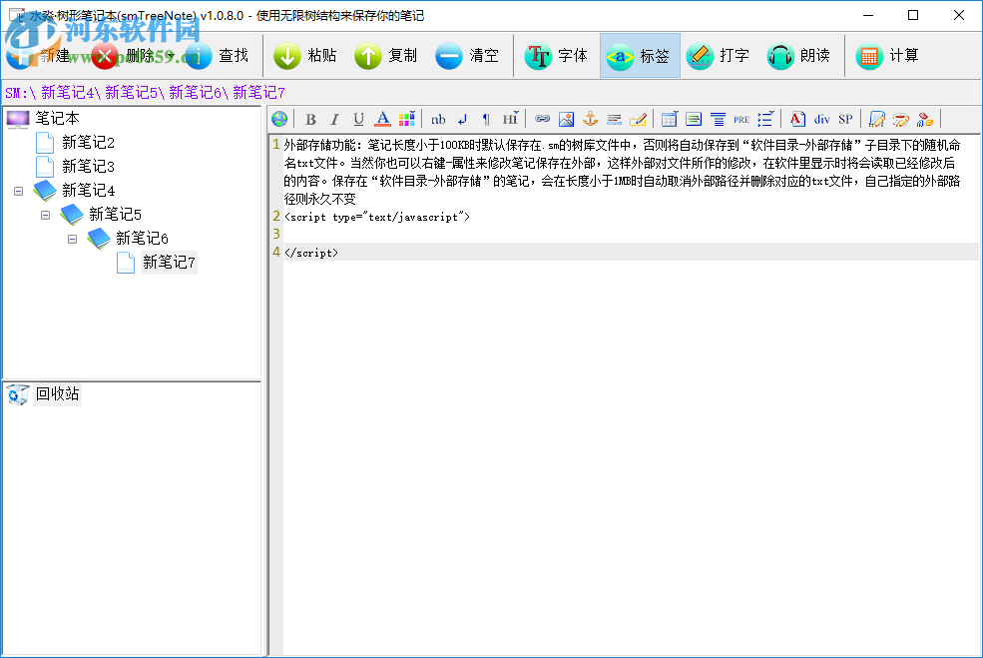Viewport: 983px width, 658px height.
Task: Insert a hyperlink with the link icon
Action: [542, 119]
